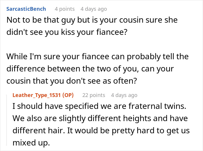Click the final line "mixed up."
Image resolution: width=203 pixels, height=151 pixels.
31,143
